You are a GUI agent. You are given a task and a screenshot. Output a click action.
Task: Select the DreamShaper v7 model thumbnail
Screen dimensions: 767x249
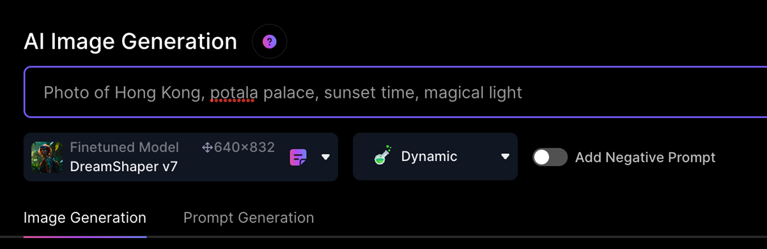pos(47,157)
